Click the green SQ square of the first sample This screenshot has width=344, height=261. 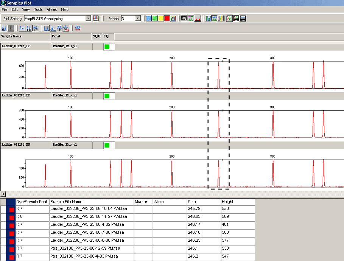pos(107,47)
